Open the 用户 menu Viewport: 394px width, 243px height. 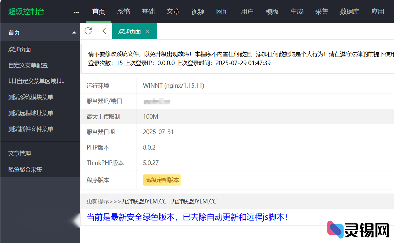247,11
